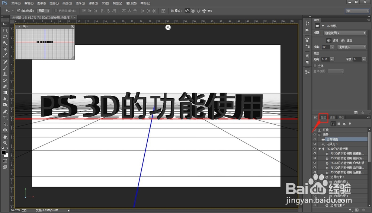Hide the 凸出材质 material row
This screenshot has width=372, height=213.
click(315, 163)
